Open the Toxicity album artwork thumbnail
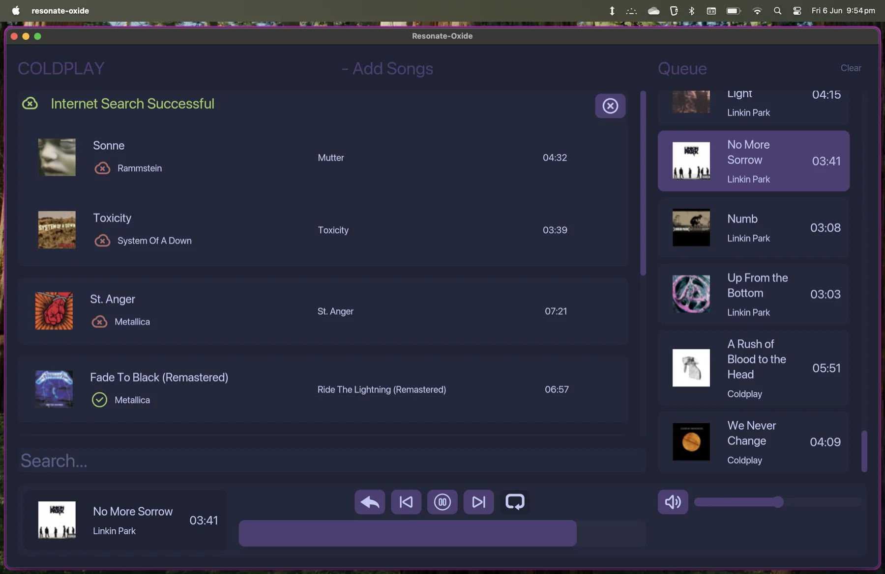Image resolution: width=885 pixels, height=574 pixels. click(x=57, y=230)
